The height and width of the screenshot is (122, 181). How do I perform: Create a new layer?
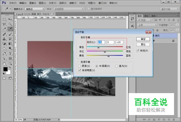169,119
